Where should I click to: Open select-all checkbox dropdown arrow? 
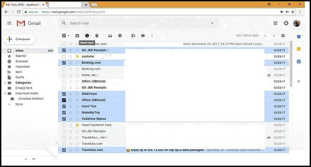[68, 36]
